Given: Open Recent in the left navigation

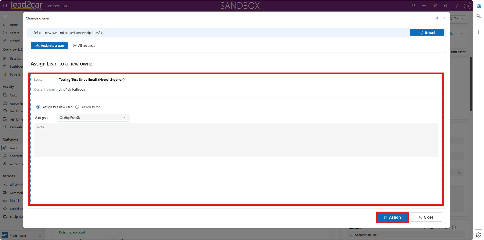Looking at the screenshot, I should coord(14,33).
